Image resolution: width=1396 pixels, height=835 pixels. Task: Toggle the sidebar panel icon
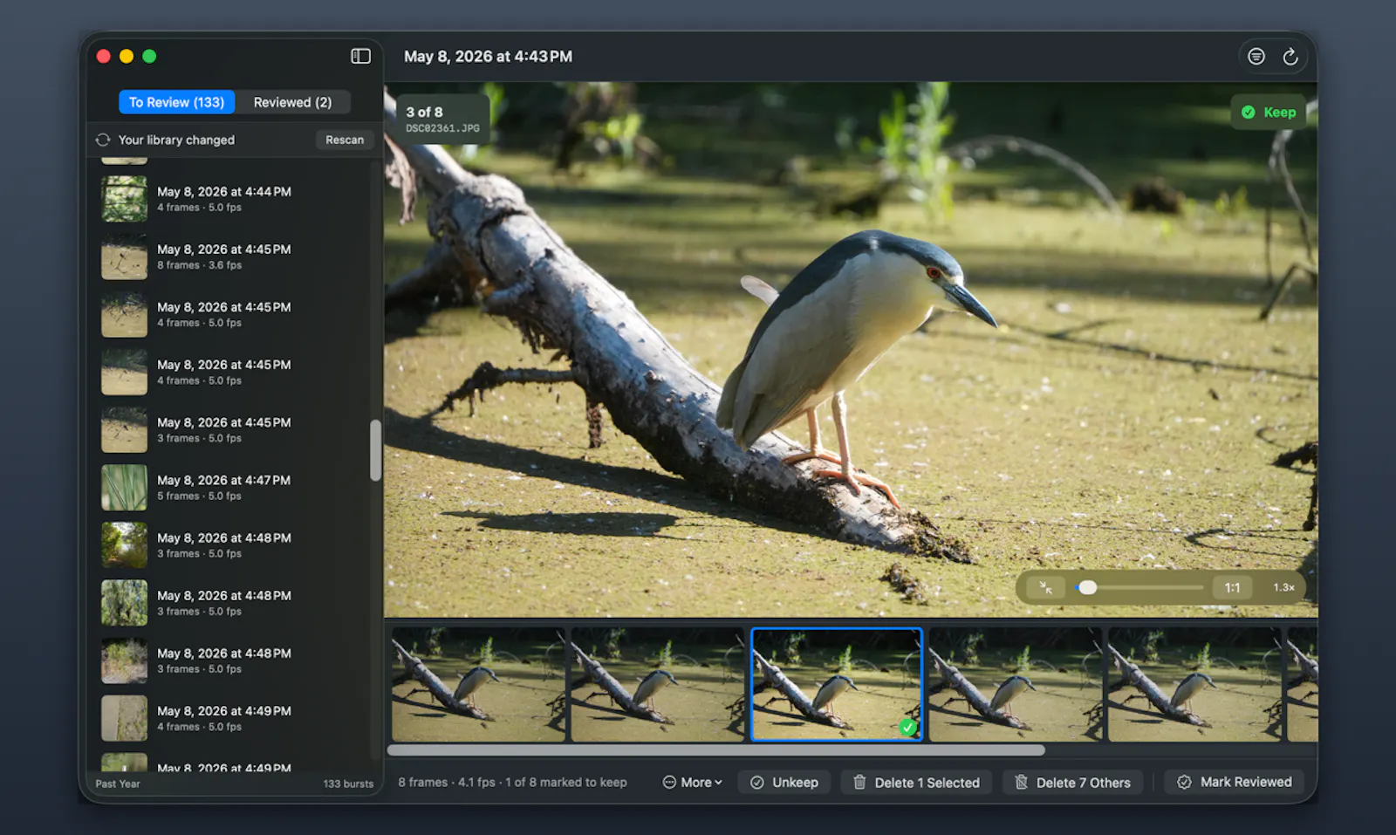pos(360,56)
